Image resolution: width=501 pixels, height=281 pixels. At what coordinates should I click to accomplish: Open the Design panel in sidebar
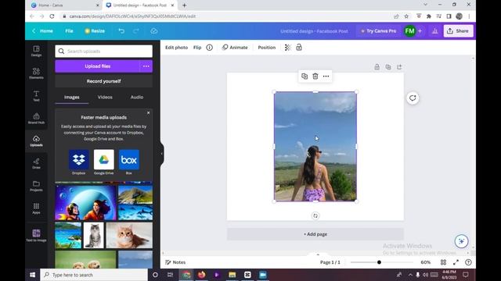[36, 51]
